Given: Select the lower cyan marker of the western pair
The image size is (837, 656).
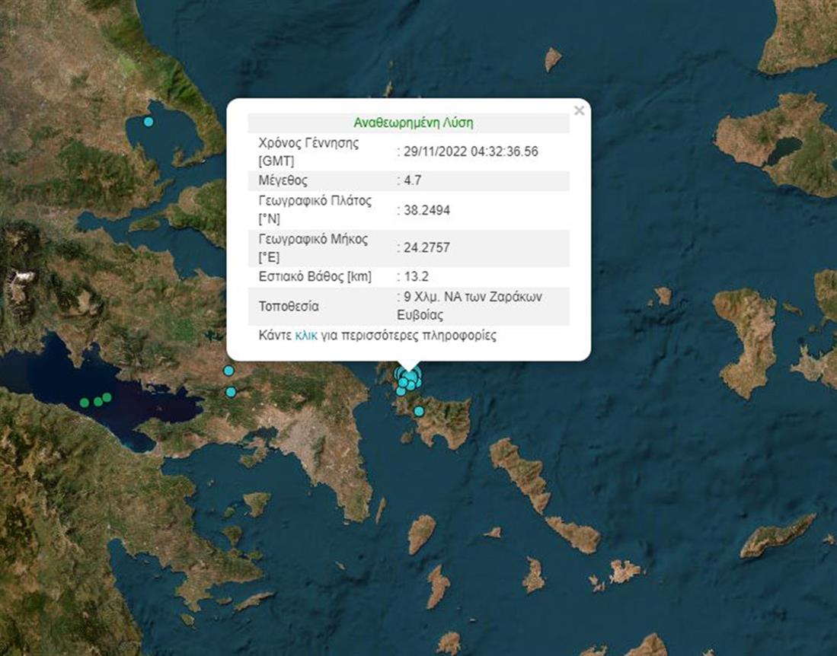Looking at the screenshot, I should 231,392.
